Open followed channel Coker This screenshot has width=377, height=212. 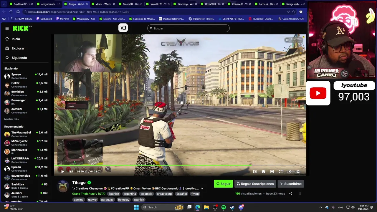point(26,85)
